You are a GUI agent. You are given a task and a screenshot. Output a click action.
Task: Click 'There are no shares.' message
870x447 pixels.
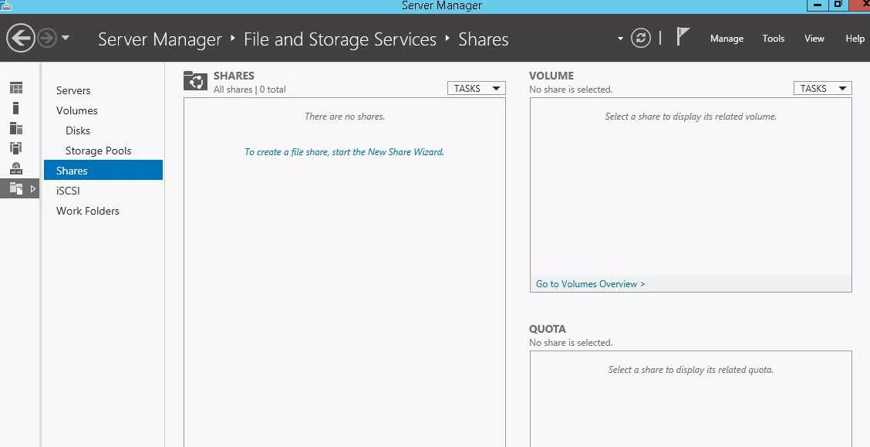(x=345, y=116)
